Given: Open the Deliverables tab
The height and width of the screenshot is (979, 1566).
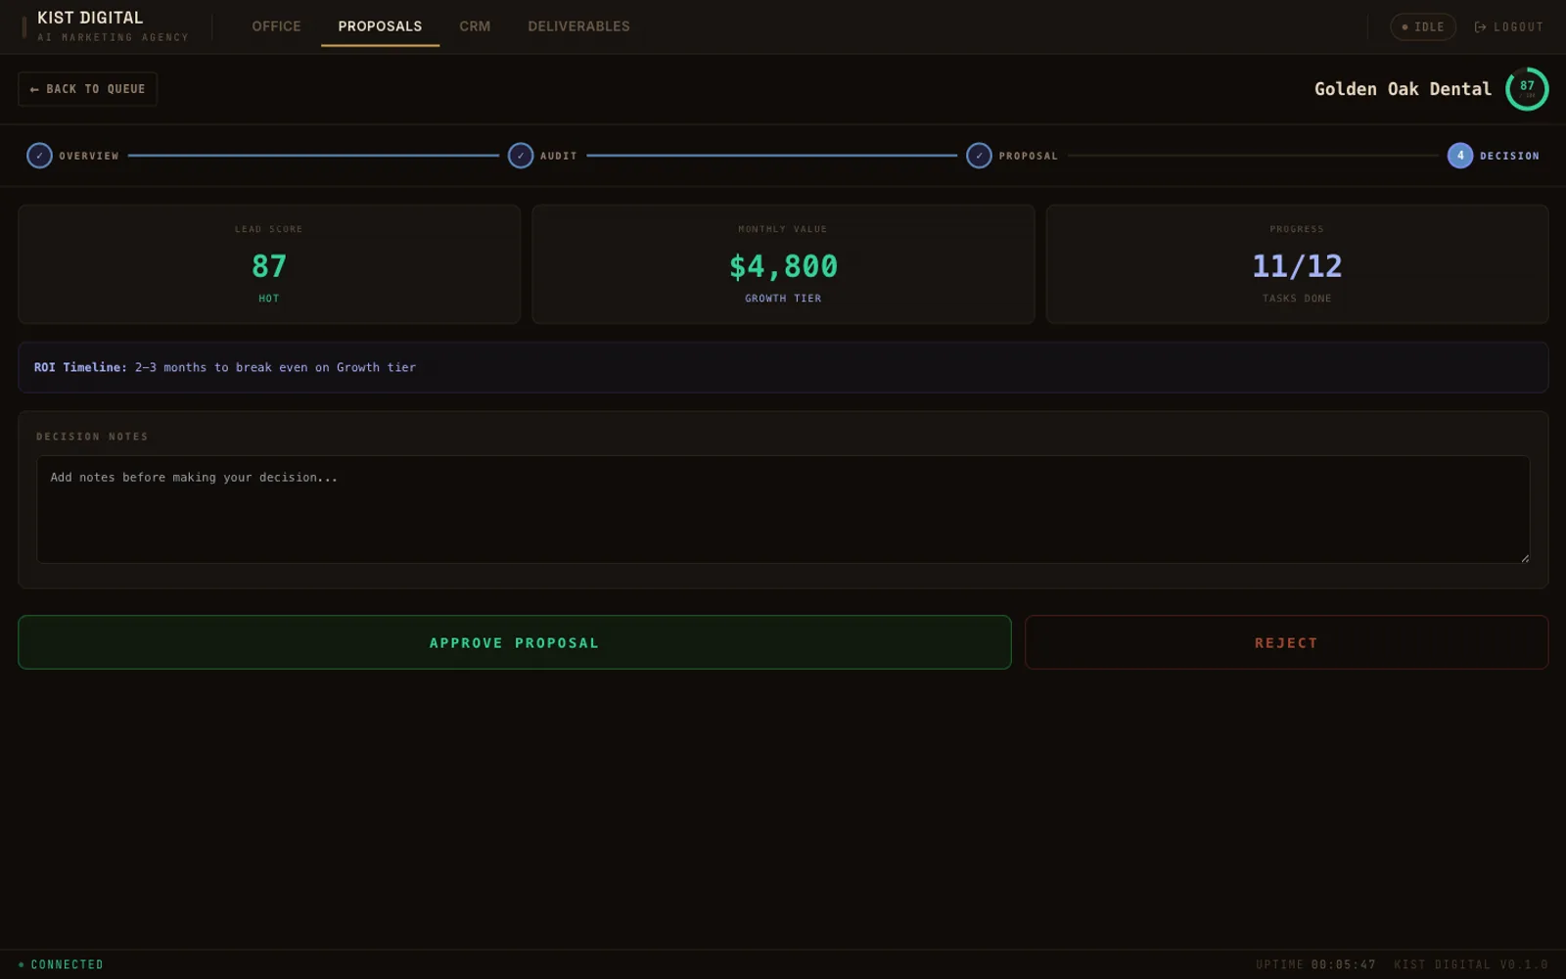Looking at the screenshot, I should tap(578, 26).
